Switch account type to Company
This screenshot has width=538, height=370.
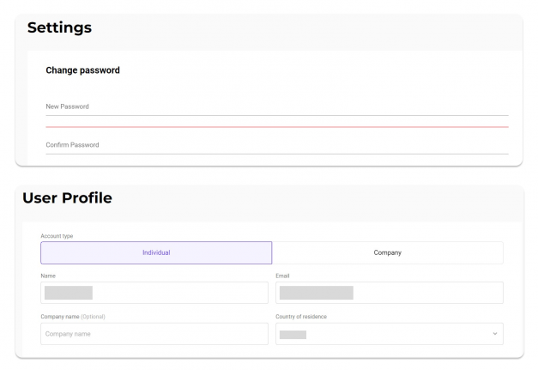click(x=388, y=252)
